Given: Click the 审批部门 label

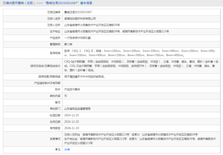Looking at the screenshot, I should (55, 109).
